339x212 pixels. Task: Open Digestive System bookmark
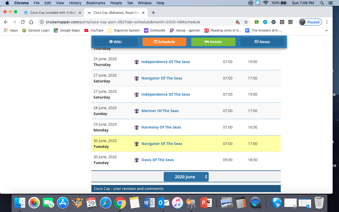coord(124,30)
